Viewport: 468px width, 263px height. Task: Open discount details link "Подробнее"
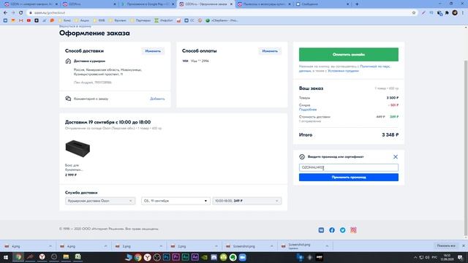308,110
